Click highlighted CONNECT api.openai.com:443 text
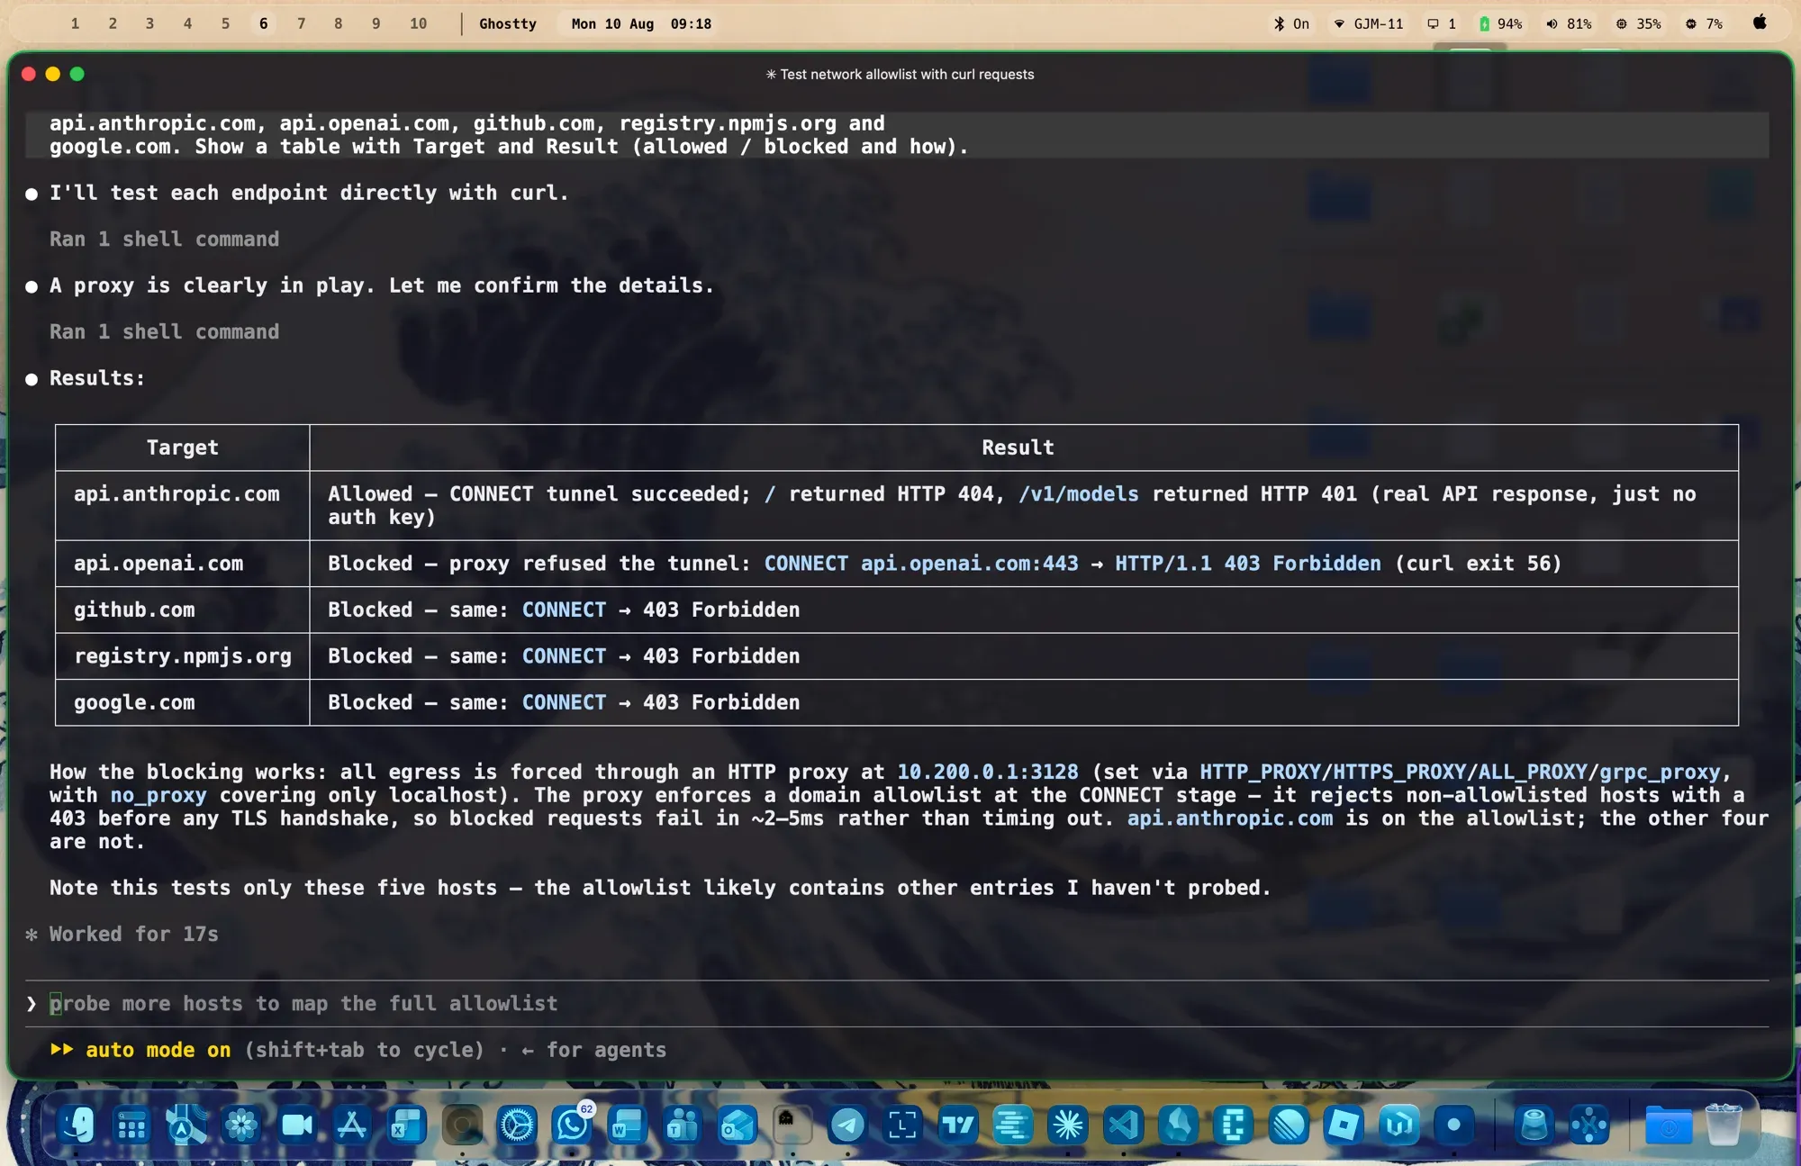 coord(921,564)
